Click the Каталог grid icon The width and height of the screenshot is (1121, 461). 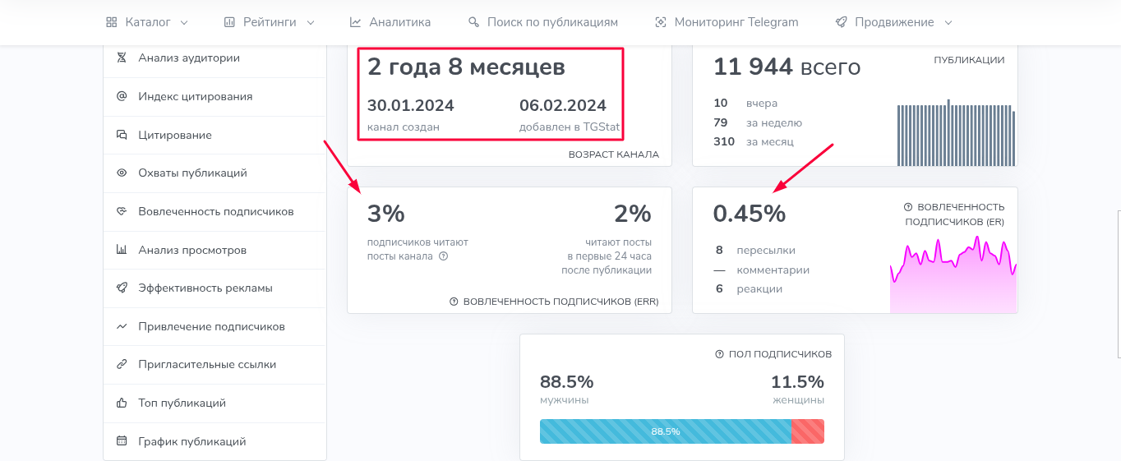click(112, 22)
